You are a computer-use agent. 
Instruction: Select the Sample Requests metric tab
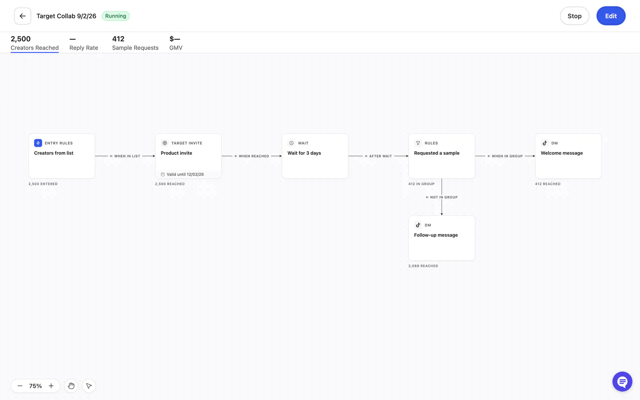click(x=135, y=43)
